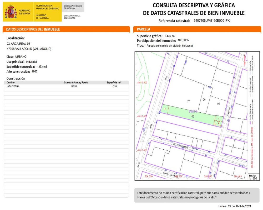Image resolution: width=263 pixels, height=210 pixels.
Task: Click the grey non-certification disclaimer notice
Action: click(197, 195)
